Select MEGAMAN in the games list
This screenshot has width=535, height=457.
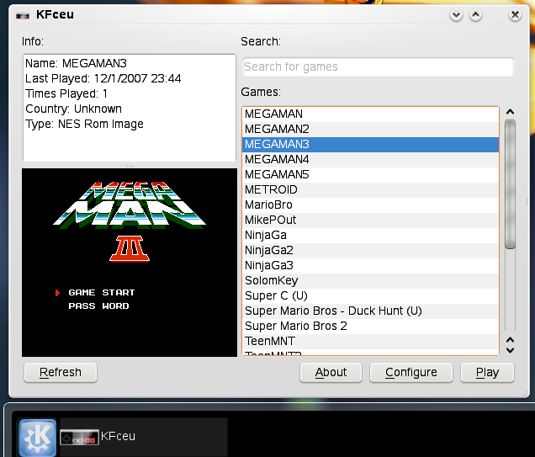(x=370, y=114)
